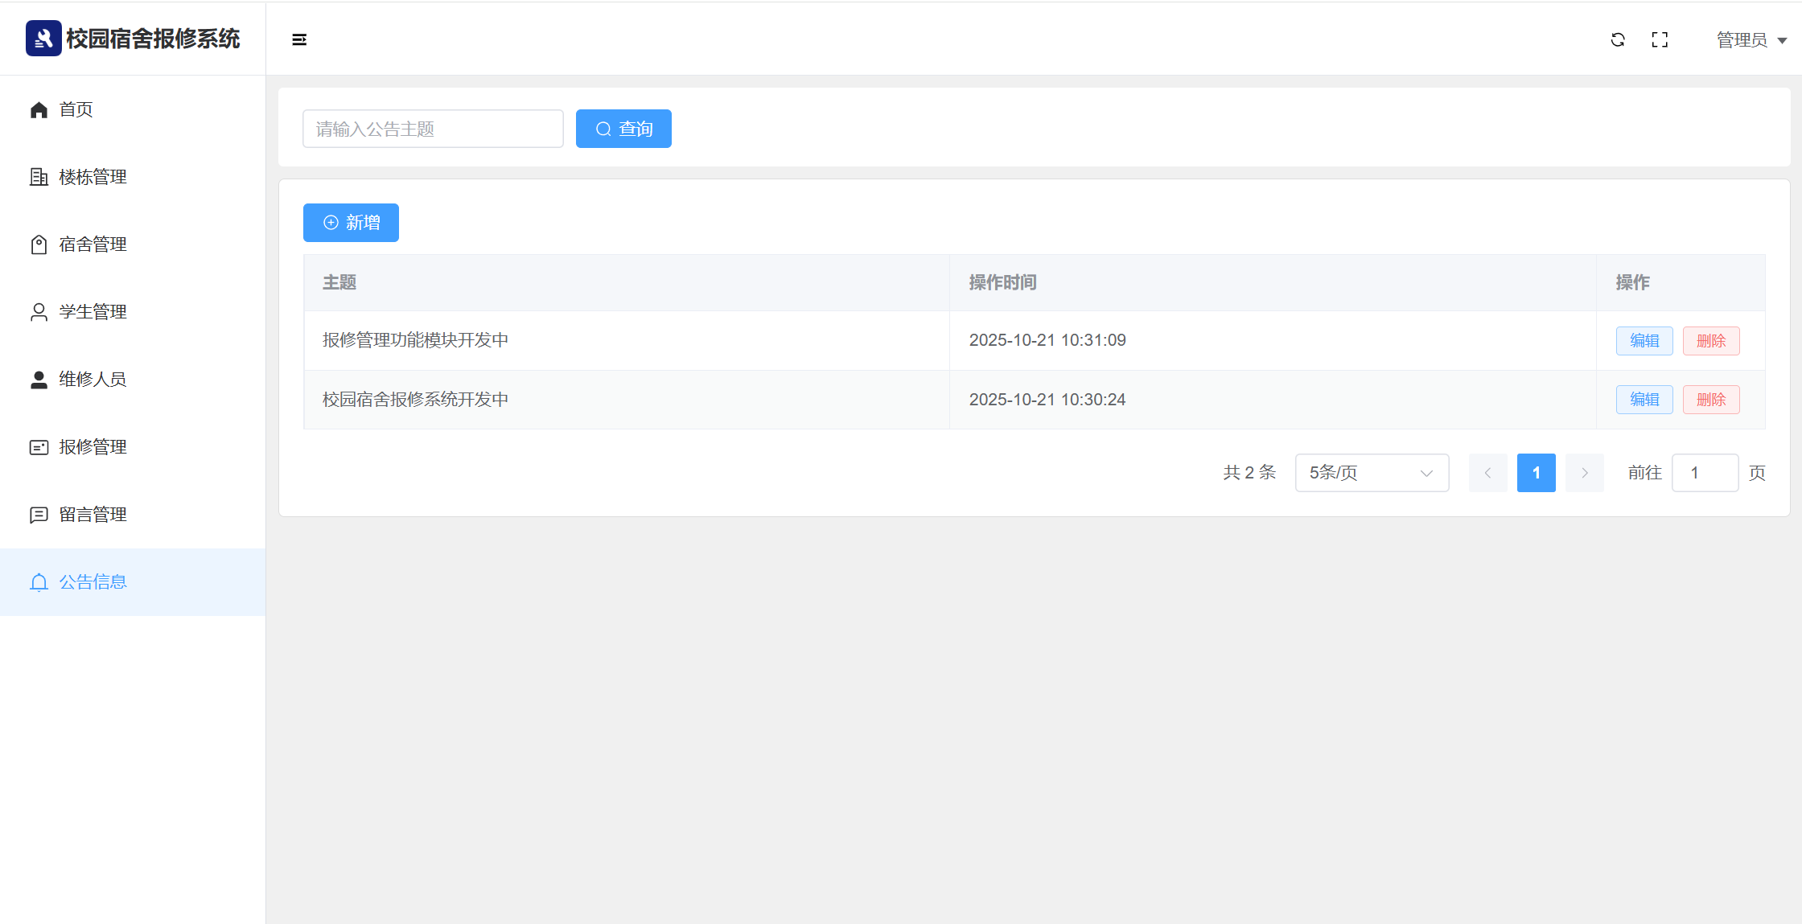Open the 5条/页 page size dropdown
The height and width of the screenshot is (924, 1802).
point(1372,473)
